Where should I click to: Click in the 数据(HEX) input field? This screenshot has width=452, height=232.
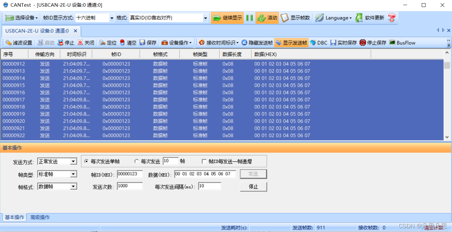pyautogui.click(x=205, y=174)
